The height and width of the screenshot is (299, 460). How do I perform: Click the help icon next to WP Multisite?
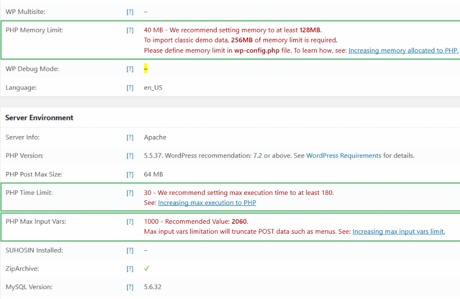[130, 11]
